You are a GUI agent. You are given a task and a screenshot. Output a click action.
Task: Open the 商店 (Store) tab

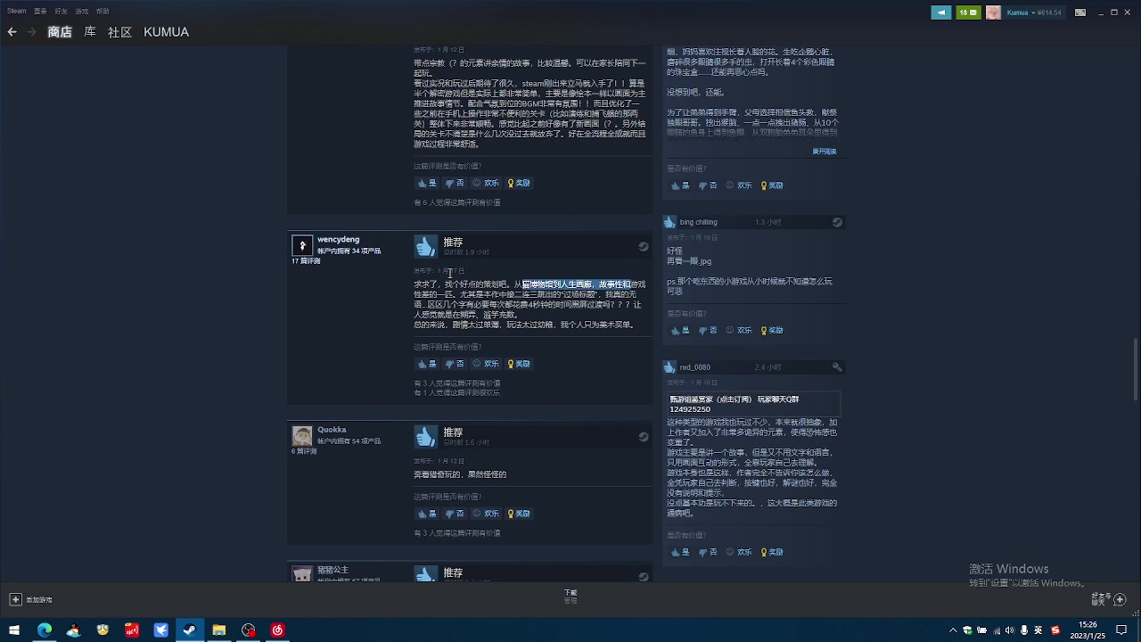[x=60, y=32]
